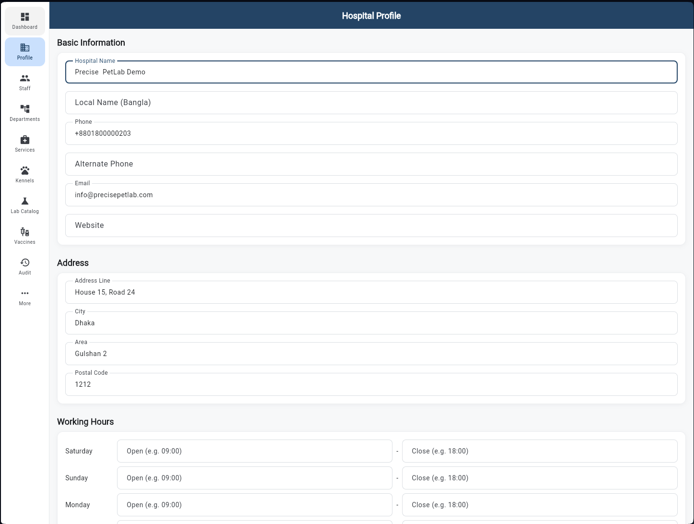Open Services medical bag icon
This screenshot has height=524, width=694.
[25, 140]
